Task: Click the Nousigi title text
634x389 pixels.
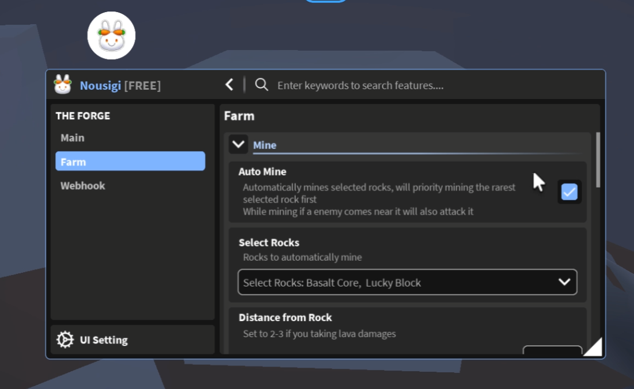Action: 100,86
